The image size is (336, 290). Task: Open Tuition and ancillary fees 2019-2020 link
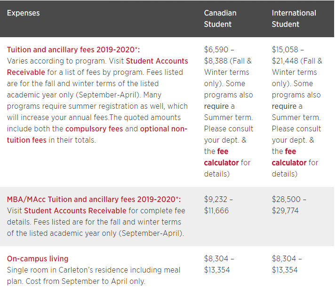pyautogui.click(x=73, y=50)
